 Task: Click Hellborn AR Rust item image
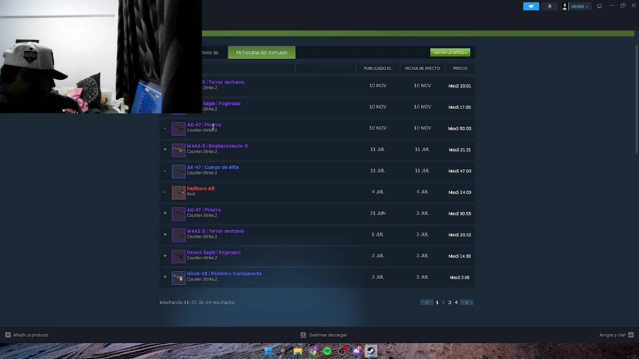click(179, 192)
